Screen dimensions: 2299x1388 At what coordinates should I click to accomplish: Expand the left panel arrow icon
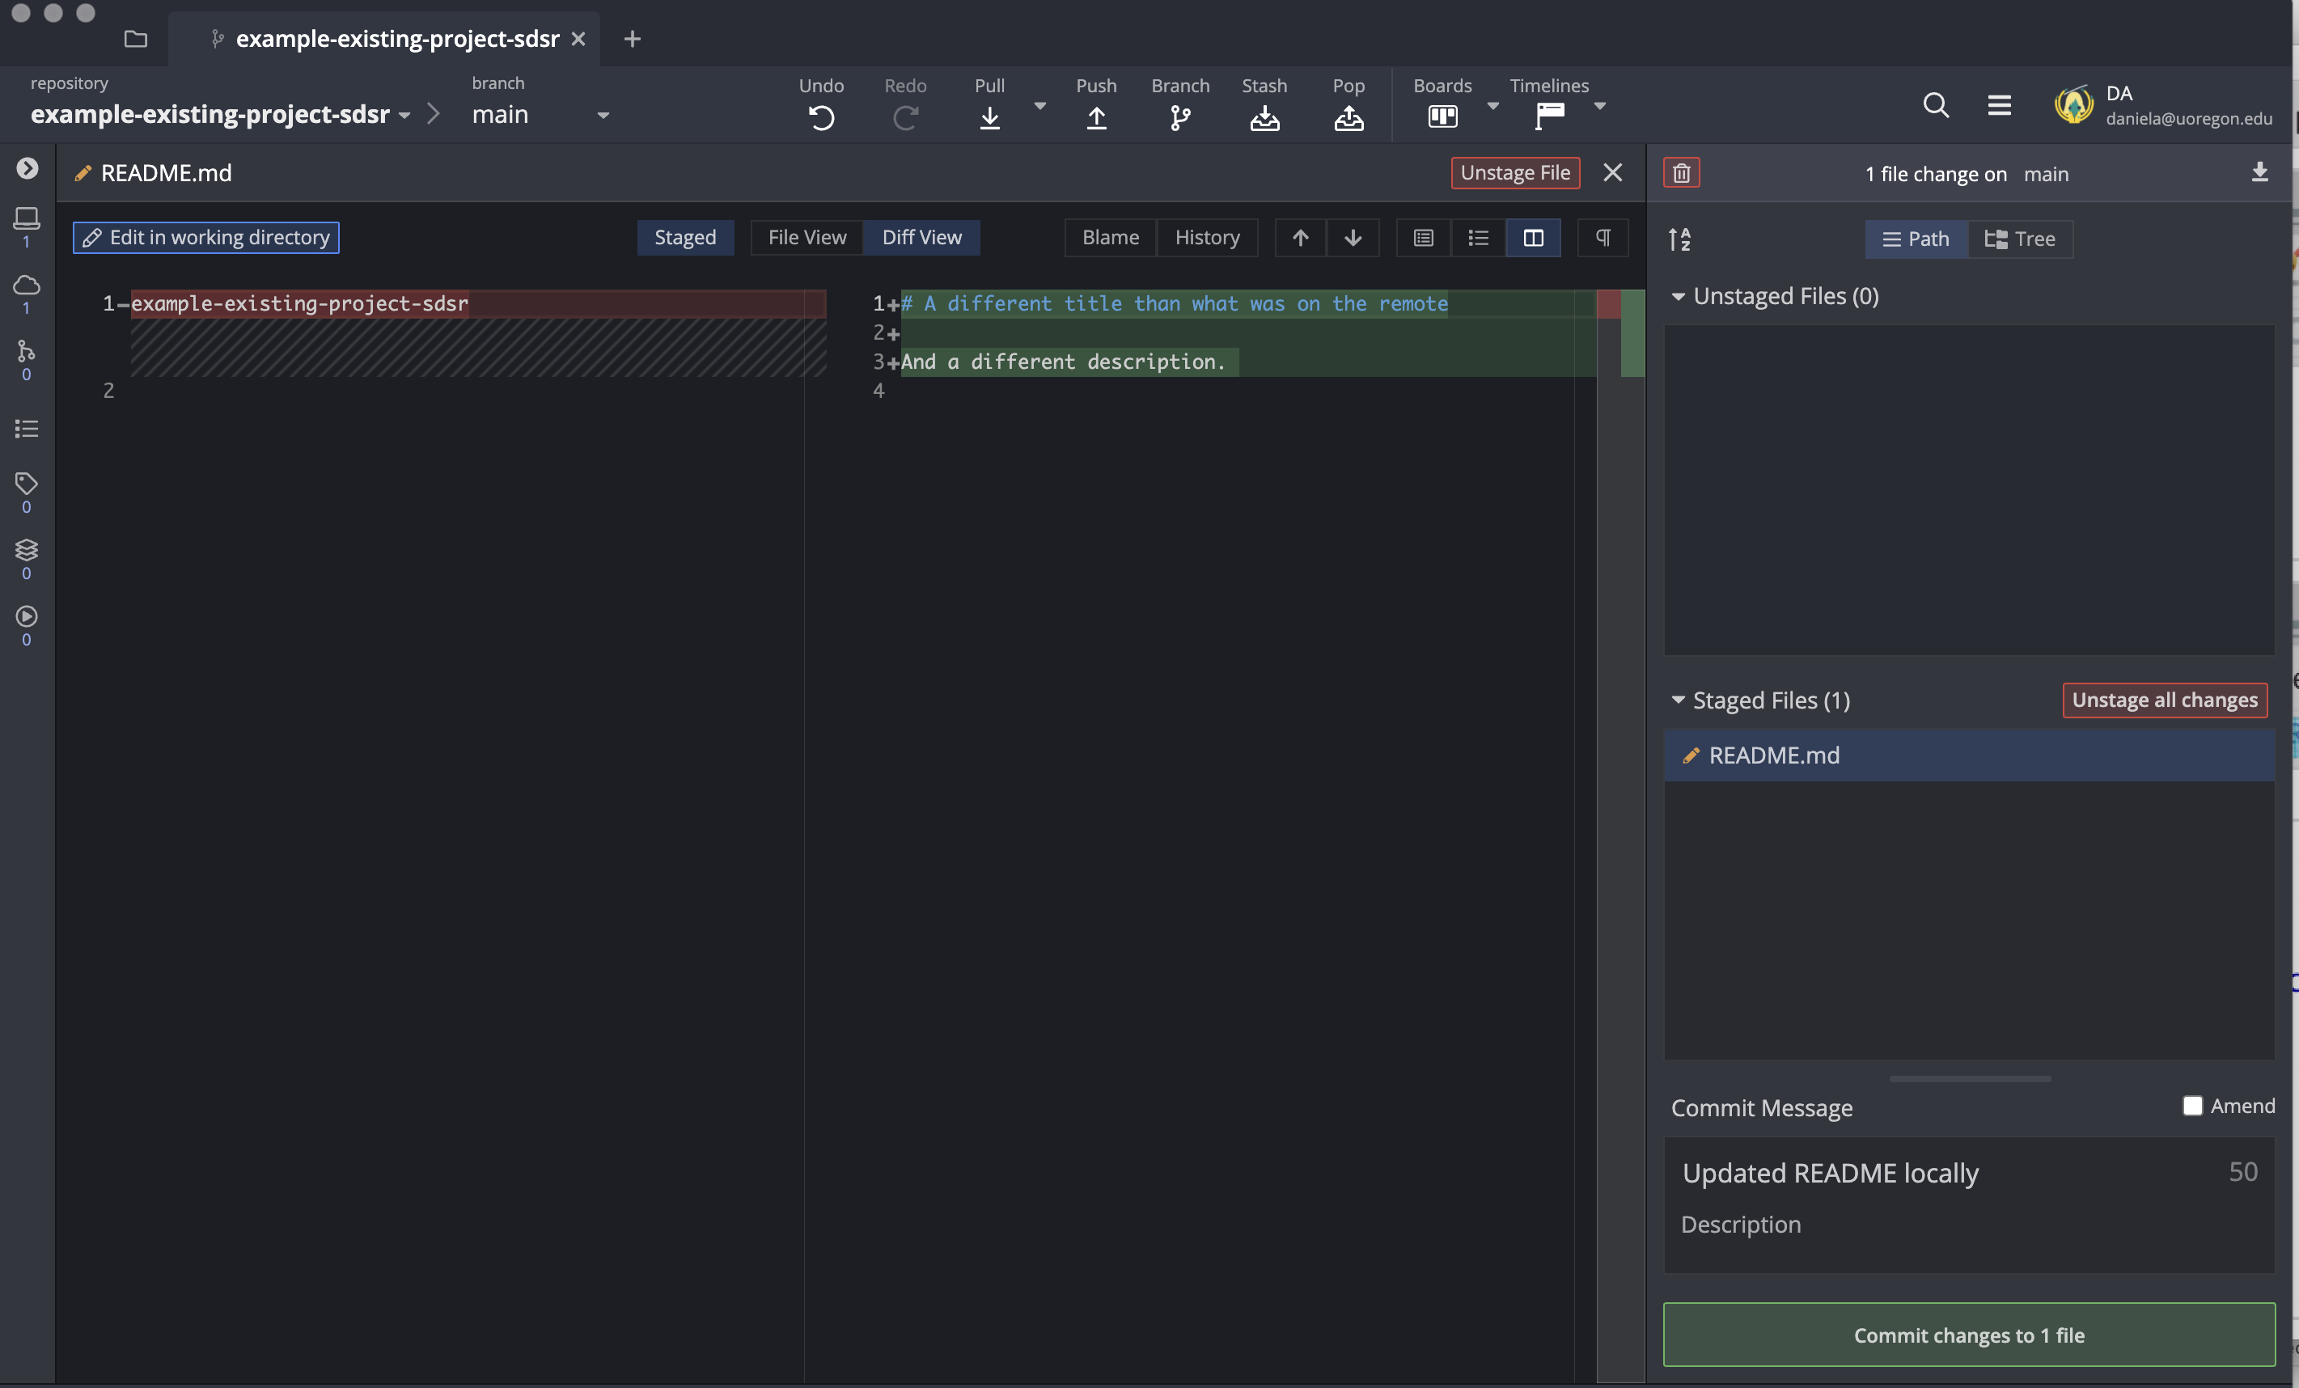pyautogui.click(x=27, y=168)
